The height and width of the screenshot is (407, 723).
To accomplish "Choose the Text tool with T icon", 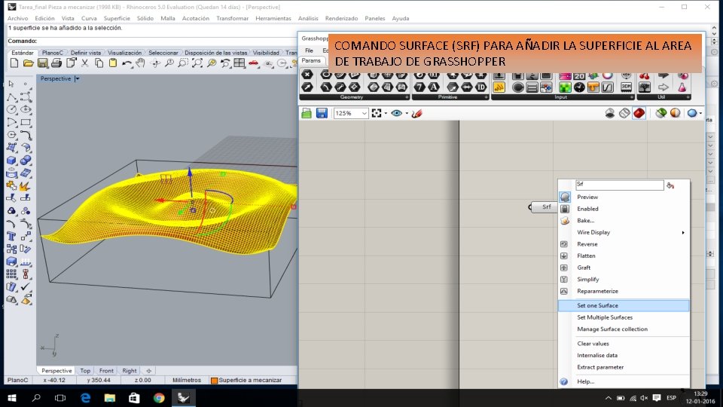I will 11,236.
